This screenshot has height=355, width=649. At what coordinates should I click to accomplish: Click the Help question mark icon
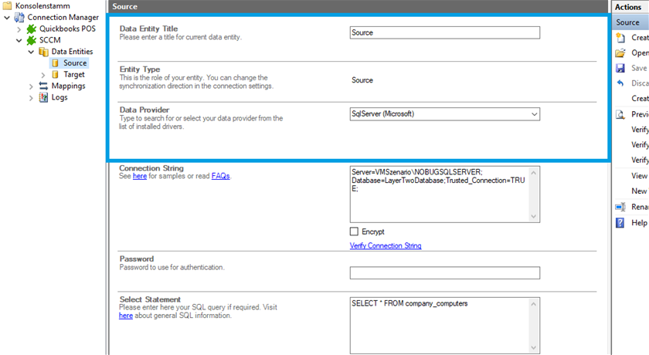(620, 222)
